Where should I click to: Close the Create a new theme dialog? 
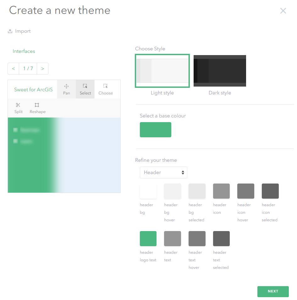[x=283, y=11]
